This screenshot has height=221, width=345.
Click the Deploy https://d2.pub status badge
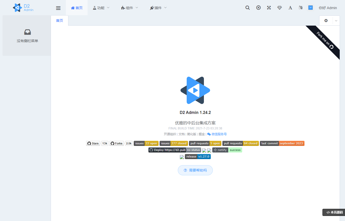175,150
